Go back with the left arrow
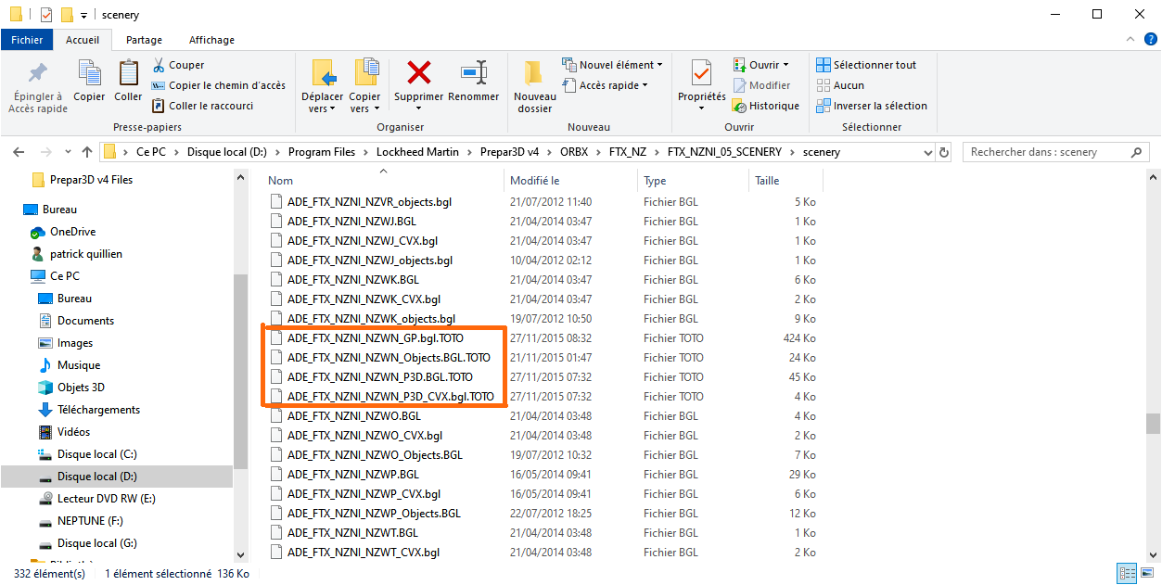 (x=19, y=152)
